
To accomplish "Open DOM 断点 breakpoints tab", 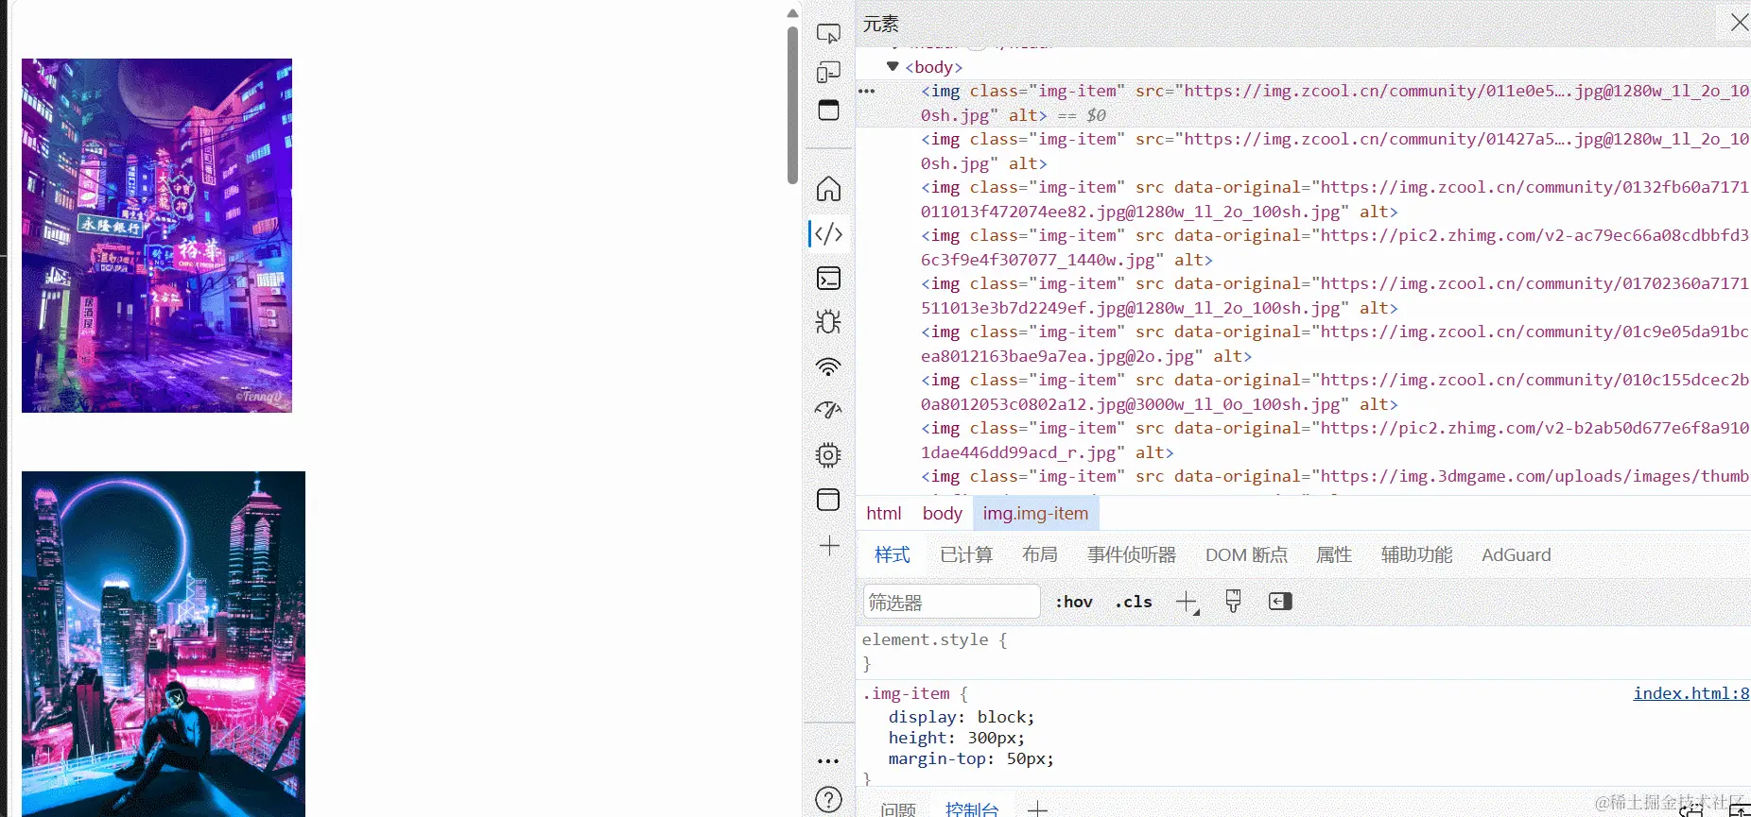I will pos(1246,554).
